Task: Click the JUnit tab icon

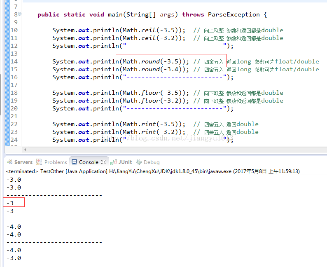Action: [114, 162]
